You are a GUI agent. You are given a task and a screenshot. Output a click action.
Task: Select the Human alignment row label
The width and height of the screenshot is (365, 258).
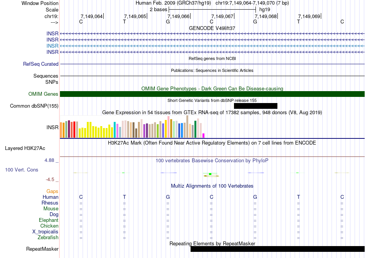(50, 197)
